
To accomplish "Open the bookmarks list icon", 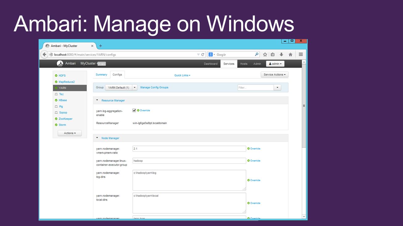I will click(x=273, y=54).
